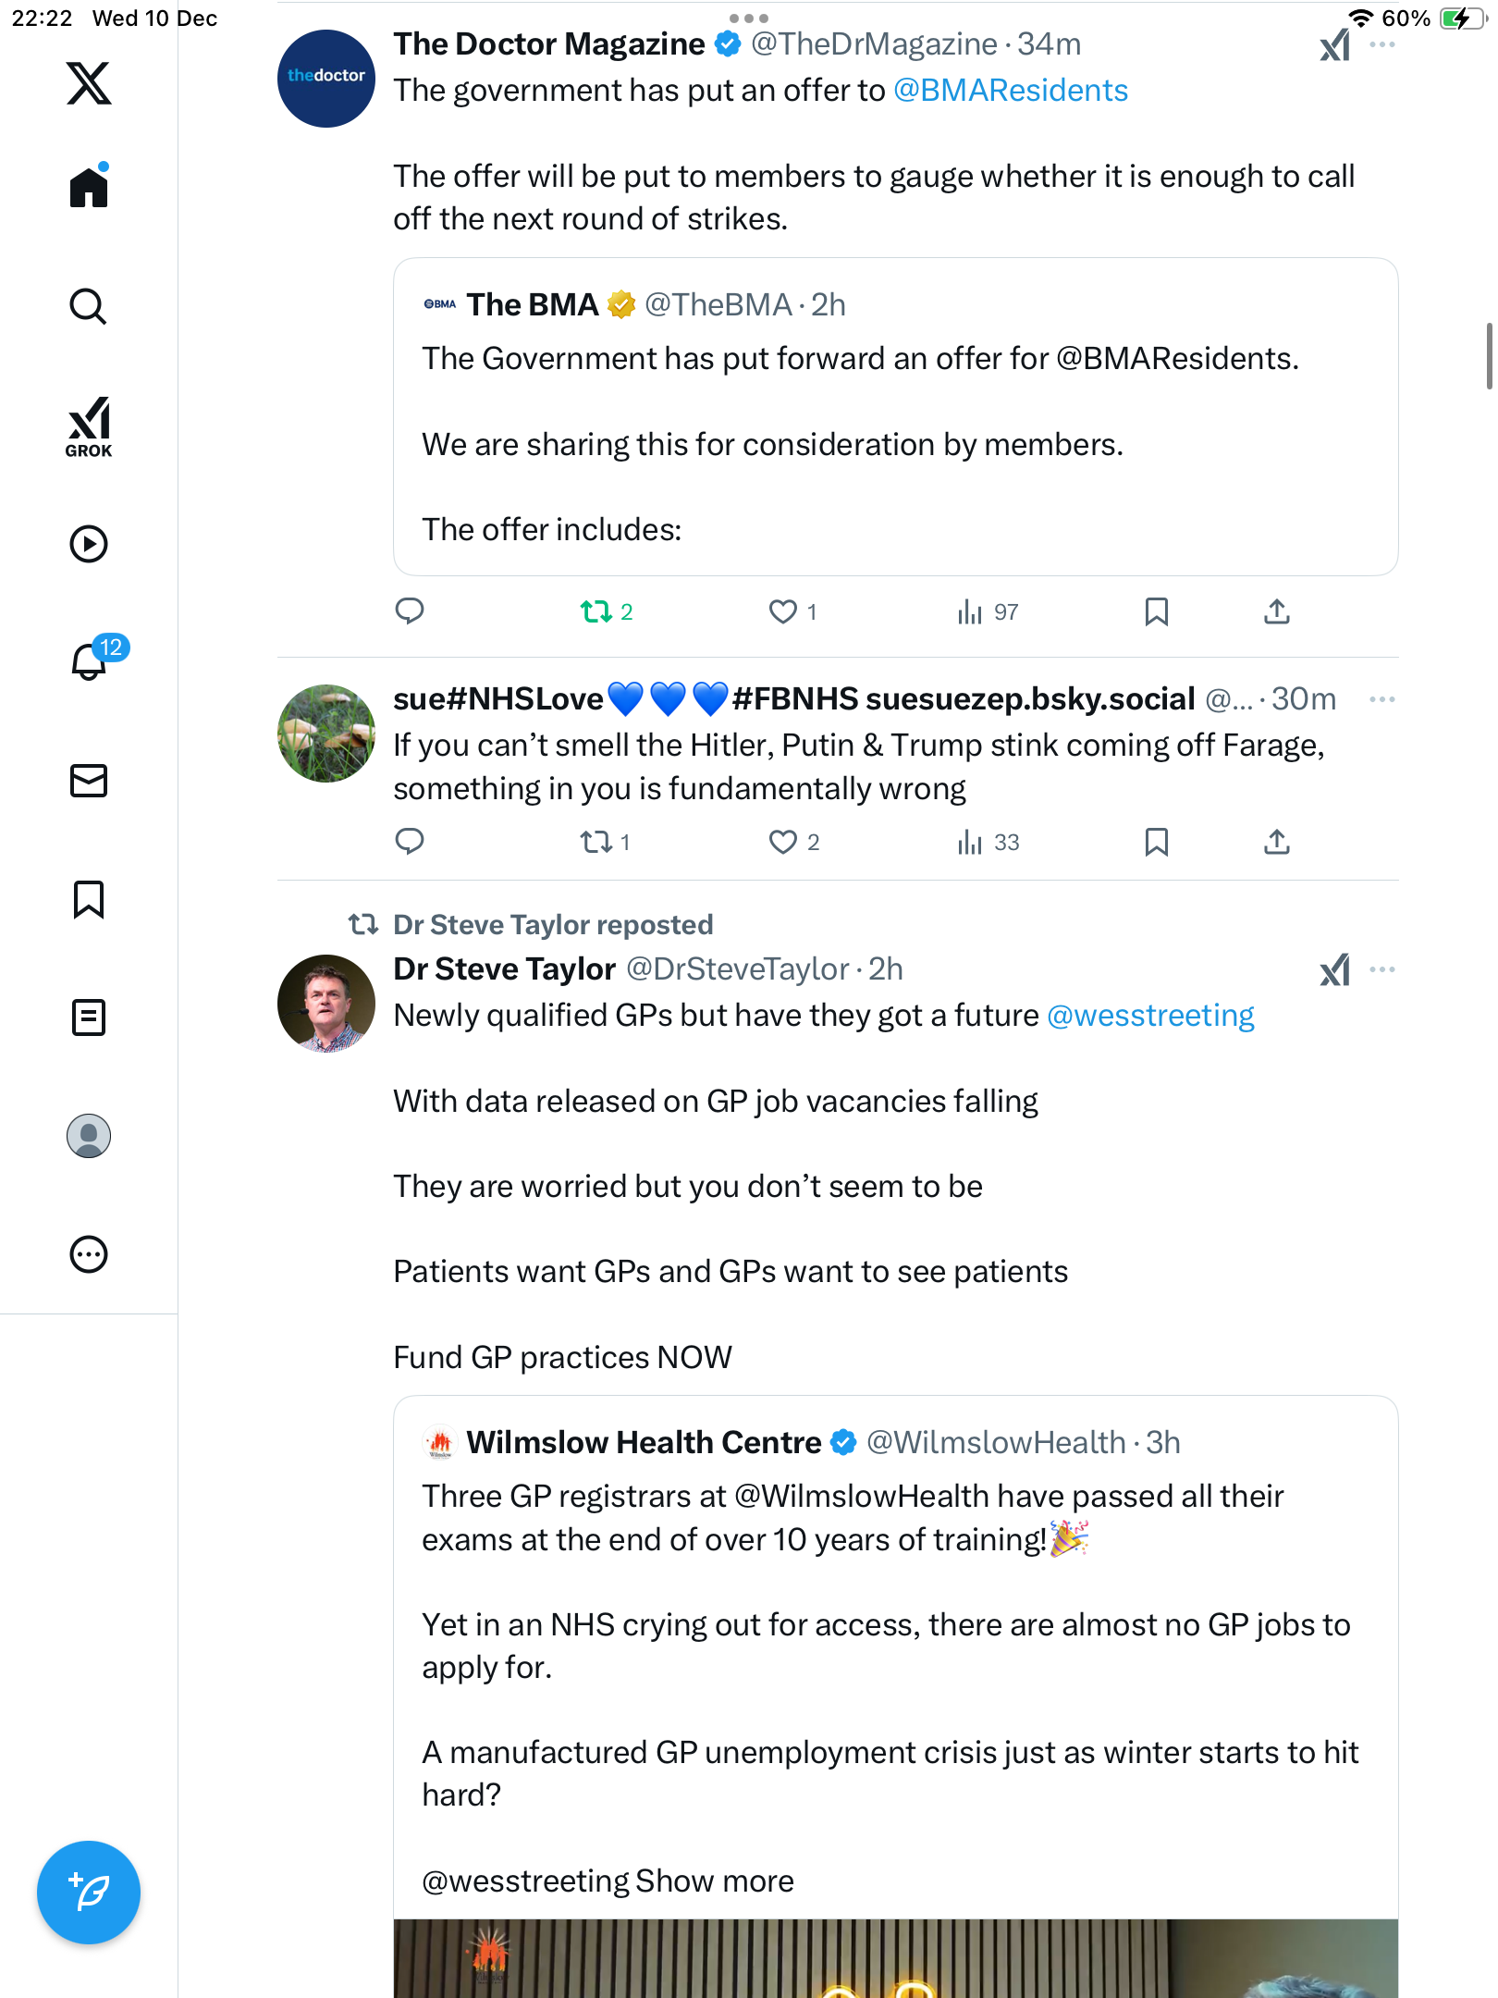
Task: Open more options for sue#NHSLove post
Action: pos(1381,699)
